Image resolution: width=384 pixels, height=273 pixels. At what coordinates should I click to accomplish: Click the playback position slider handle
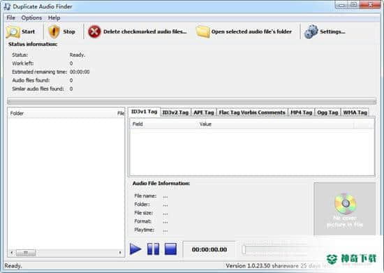tap(244, 250)
